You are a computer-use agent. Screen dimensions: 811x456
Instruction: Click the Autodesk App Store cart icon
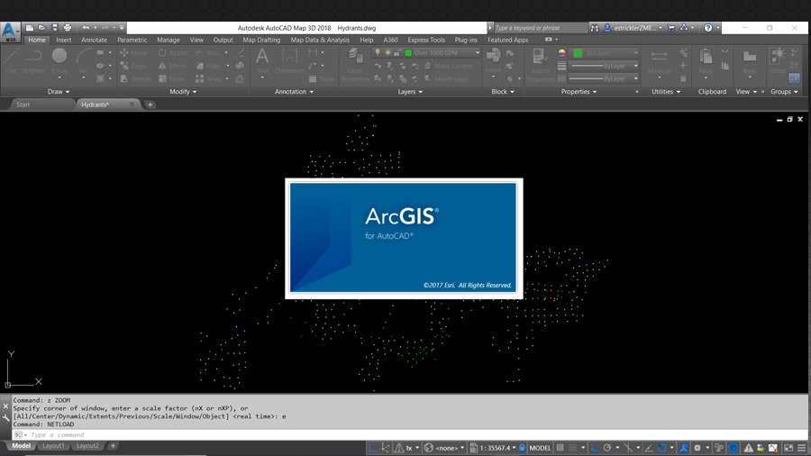coord(670,28)
